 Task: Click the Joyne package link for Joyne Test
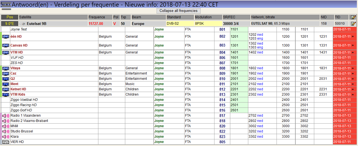tap(159, 29)
